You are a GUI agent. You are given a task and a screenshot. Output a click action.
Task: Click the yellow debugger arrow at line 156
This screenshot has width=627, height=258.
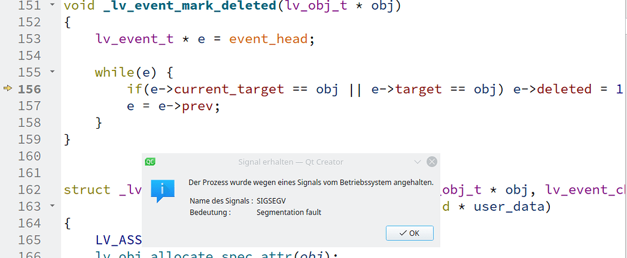(x=8, y=89)
